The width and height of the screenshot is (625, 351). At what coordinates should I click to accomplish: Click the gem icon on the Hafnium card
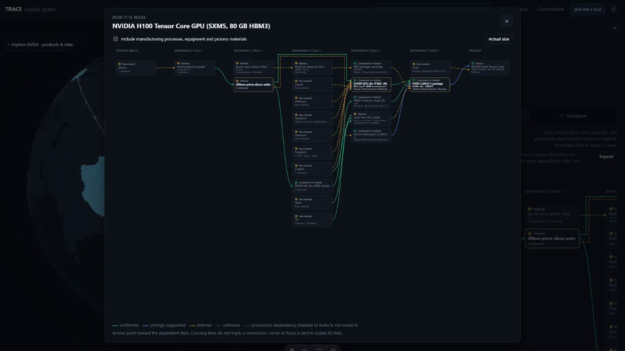pyautogui.click(x=296, y=98)
